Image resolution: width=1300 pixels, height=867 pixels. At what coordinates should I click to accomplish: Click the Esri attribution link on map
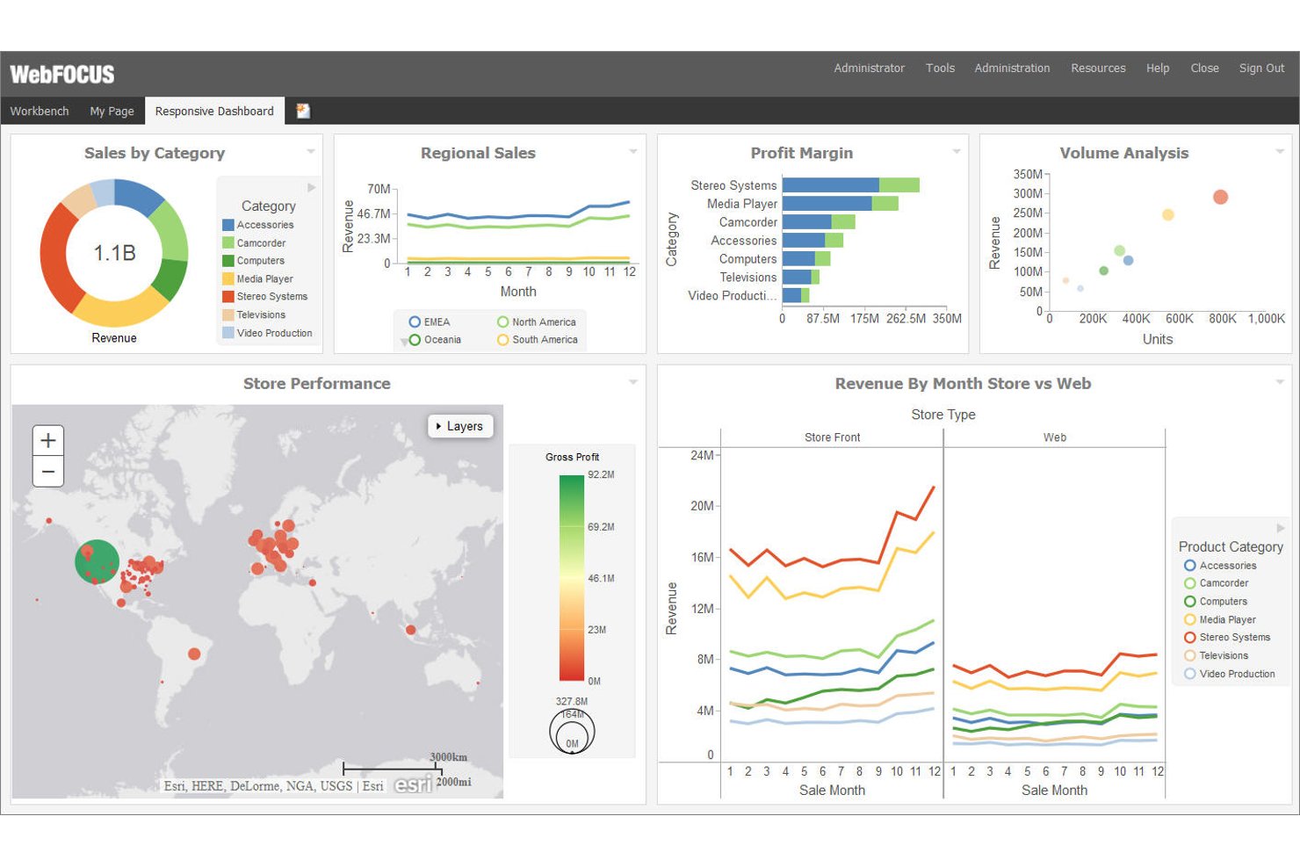372,786
